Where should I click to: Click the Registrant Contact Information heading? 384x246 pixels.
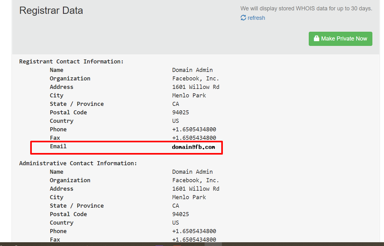point(71,62)
